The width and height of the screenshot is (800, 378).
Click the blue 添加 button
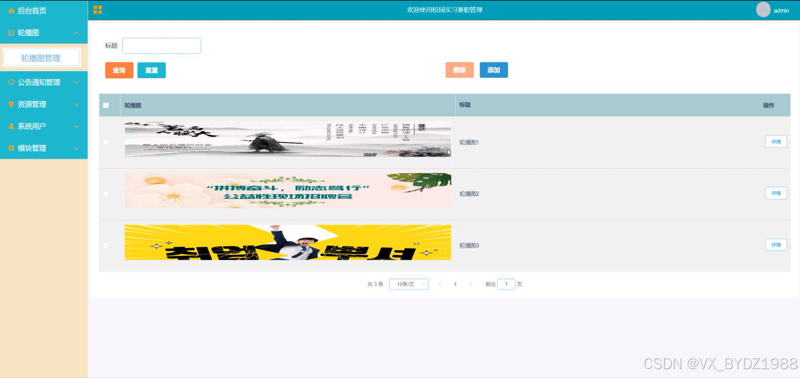point(493,70)
